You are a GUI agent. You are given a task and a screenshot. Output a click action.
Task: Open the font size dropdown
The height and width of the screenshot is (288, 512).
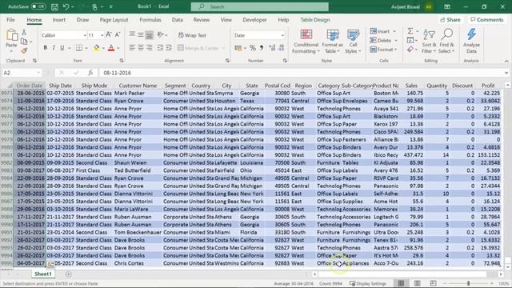coord(102,35)
